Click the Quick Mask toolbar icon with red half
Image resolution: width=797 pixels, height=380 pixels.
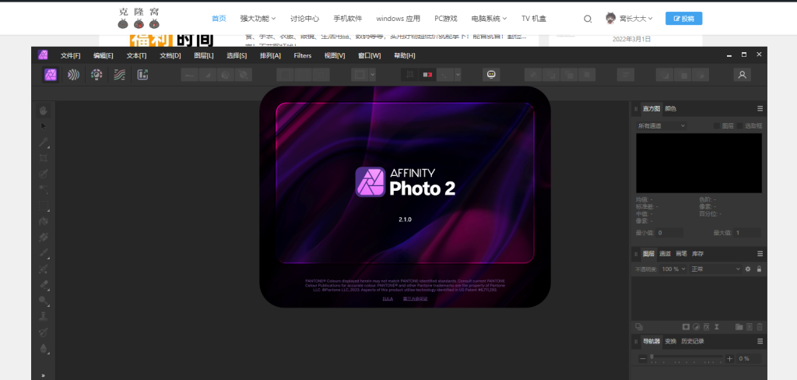tap(427, 75)
